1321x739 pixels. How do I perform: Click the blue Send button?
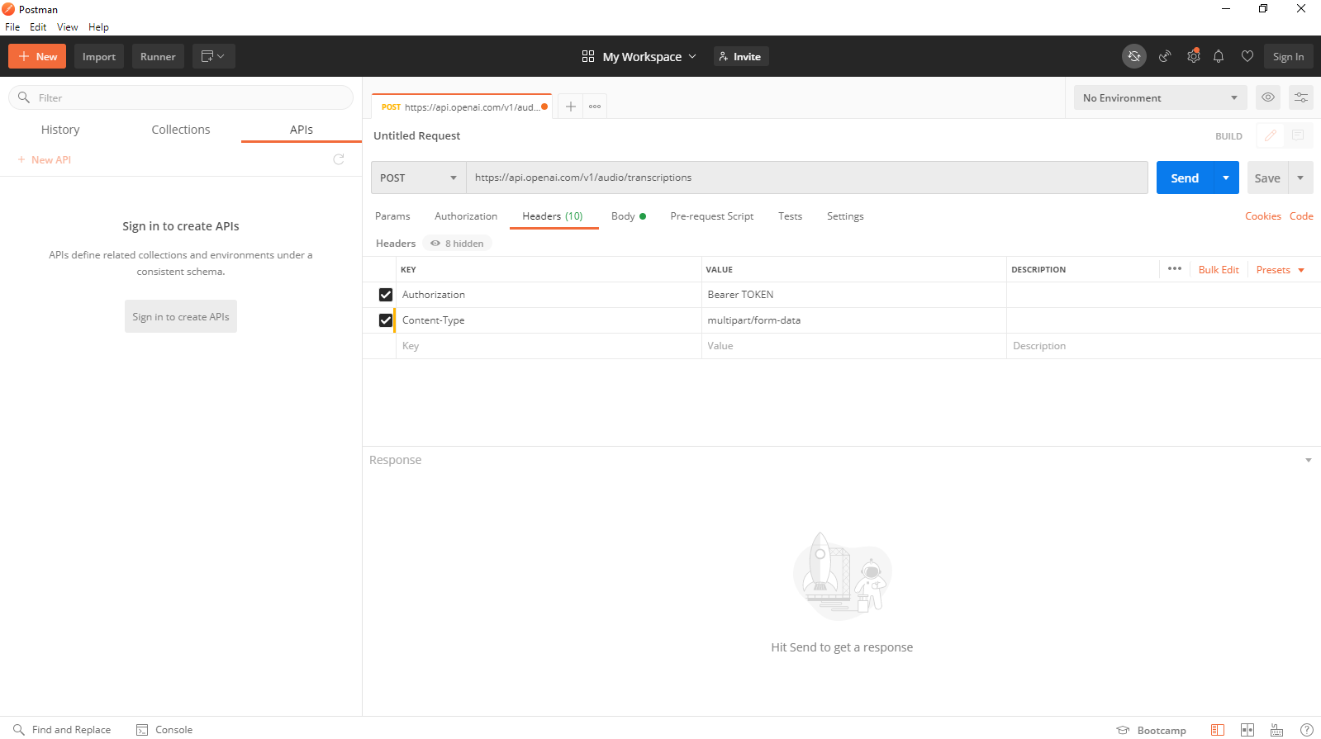click(x=1185, y=178)
